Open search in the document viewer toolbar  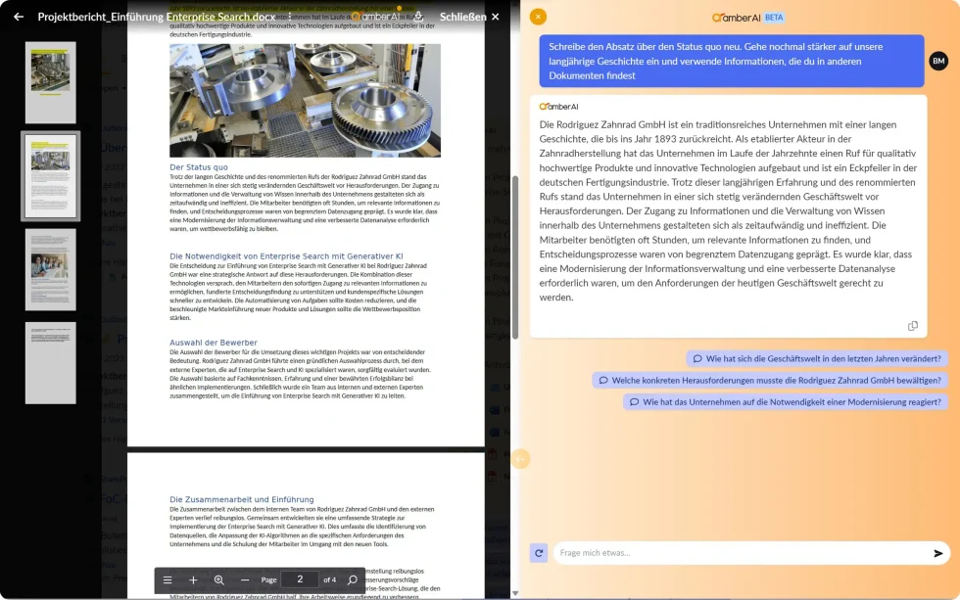point(353,579)
